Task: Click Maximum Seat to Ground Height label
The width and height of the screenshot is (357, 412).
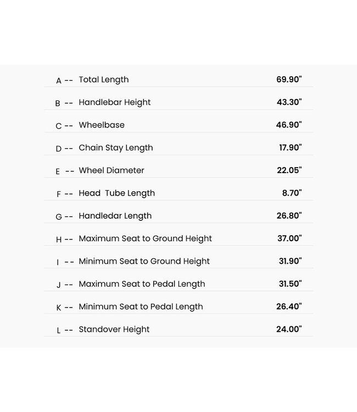Action: pos(145,238)
